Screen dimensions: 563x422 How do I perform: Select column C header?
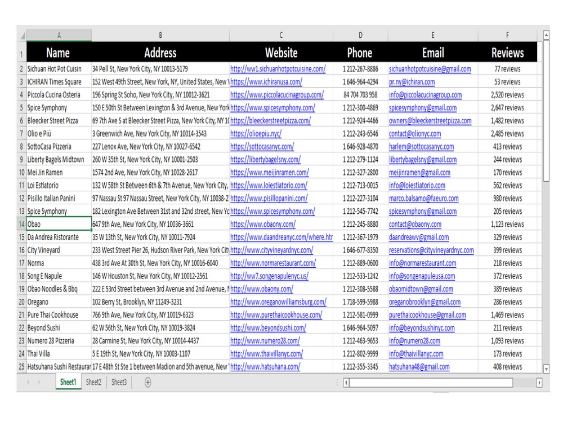(281, 35)
